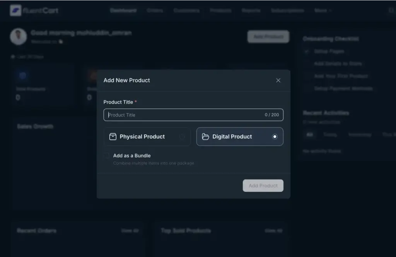Enable the Add as a Bundle checkbox

[106, 156]
